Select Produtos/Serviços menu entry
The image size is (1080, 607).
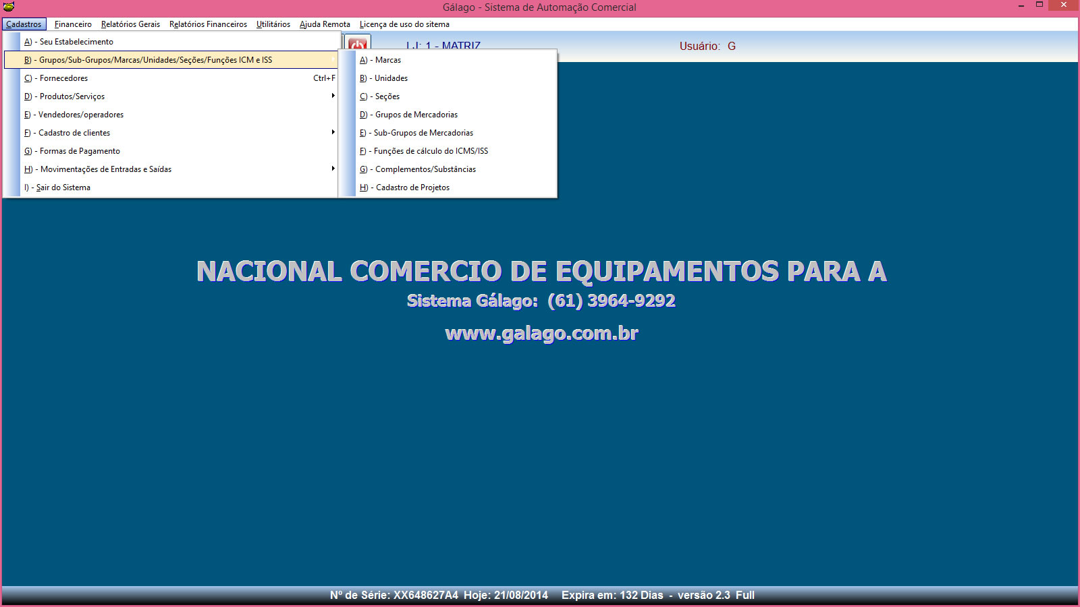coord(171,96)
